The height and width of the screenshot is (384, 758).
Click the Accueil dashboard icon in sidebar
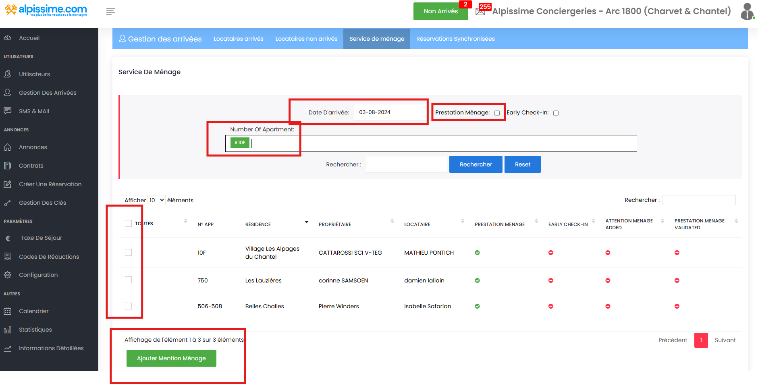click(8, 38)
